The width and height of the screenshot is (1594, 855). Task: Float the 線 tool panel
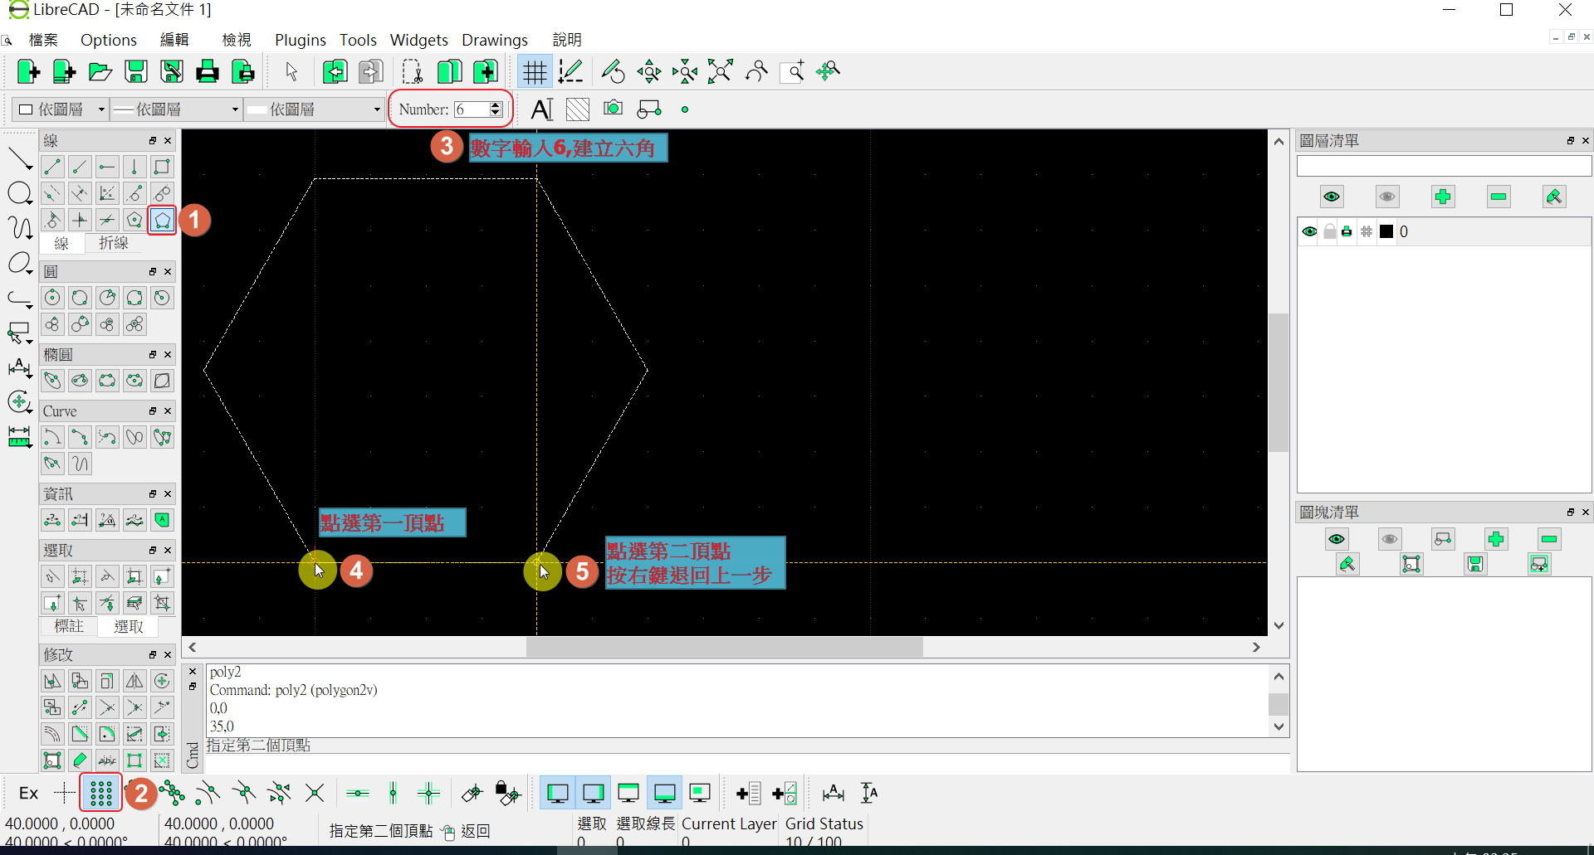pos(153,141)
